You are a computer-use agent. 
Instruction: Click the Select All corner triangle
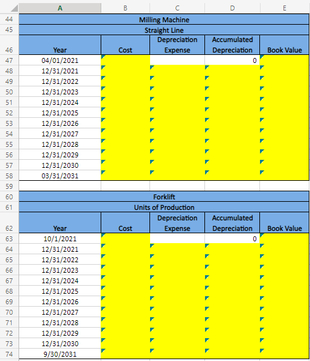tap(14, 8)
